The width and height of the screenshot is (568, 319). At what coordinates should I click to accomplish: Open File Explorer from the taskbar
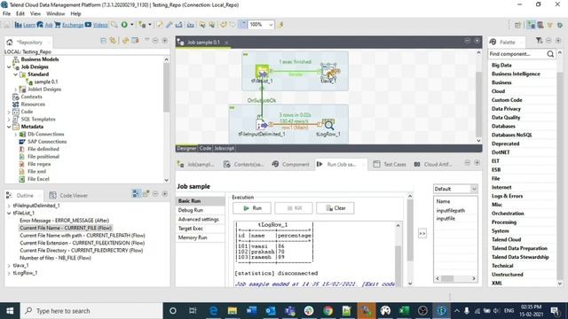coord(233,311)
